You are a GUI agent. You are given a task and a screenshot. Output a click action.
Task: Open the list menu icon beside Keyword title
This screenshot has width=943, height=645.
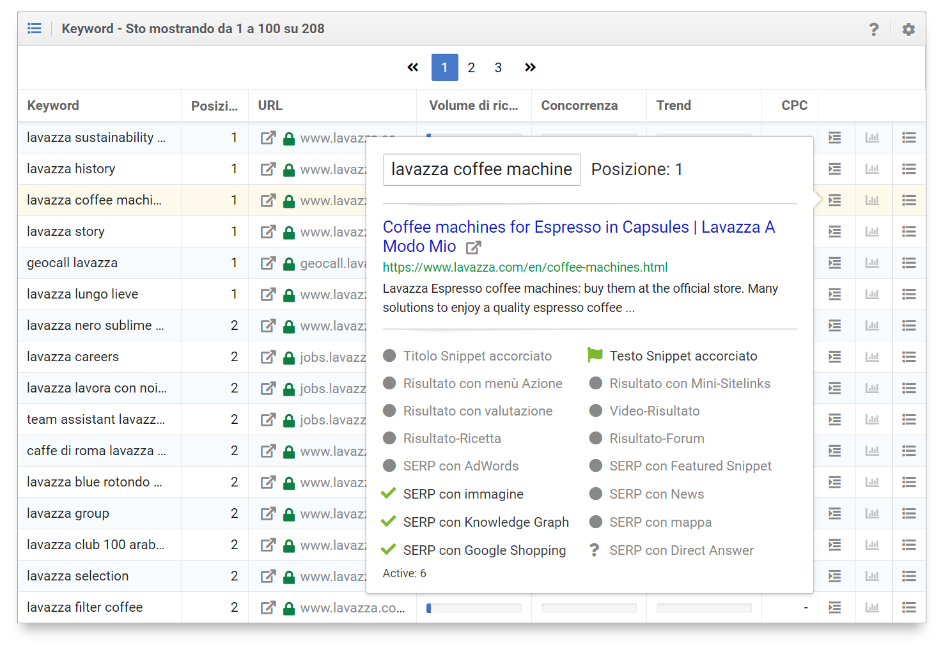coord(35,29)
